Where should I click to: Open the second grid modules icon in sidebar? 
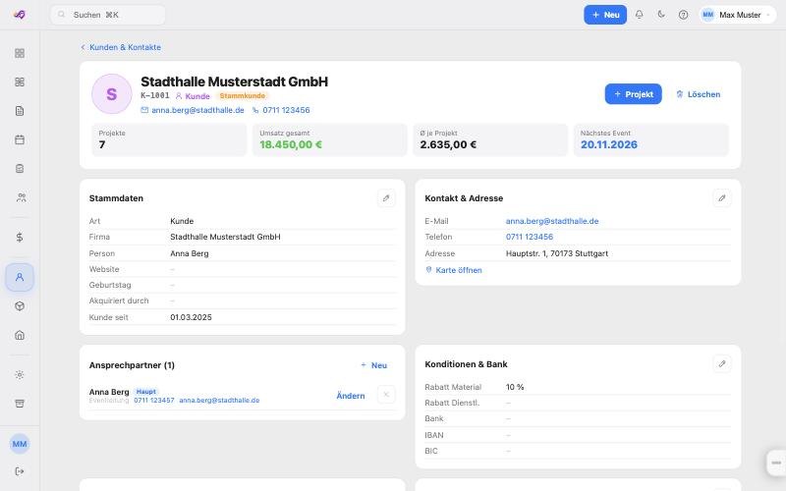(x=20, y=82)
